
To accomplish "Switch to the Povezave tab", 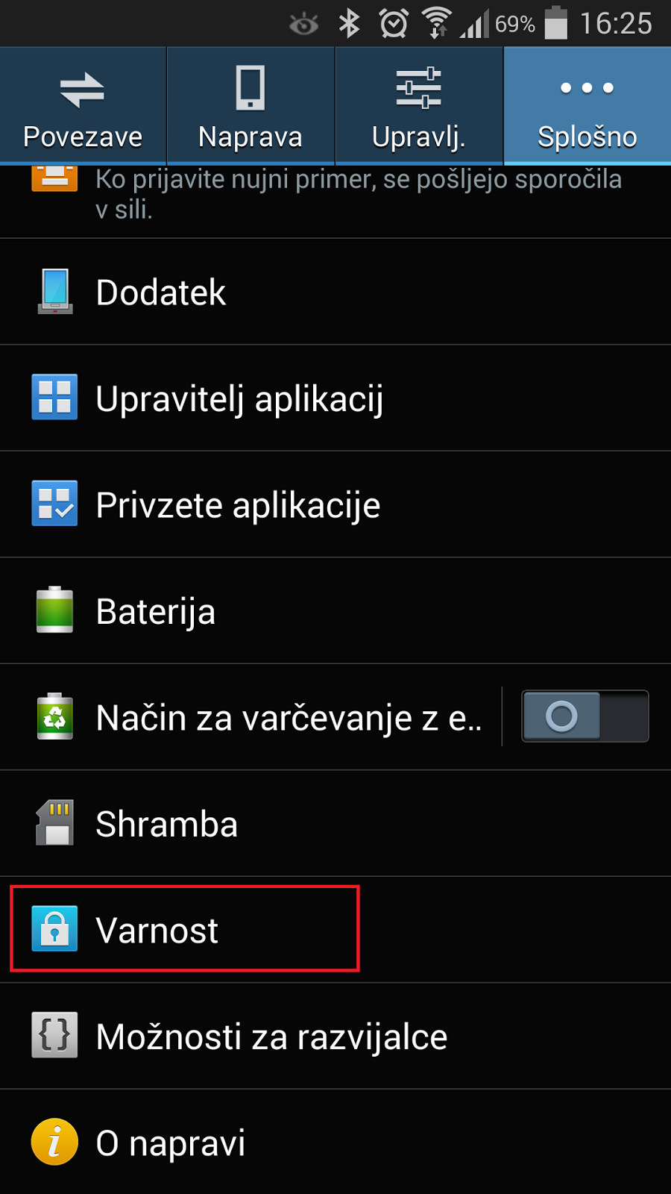I will pos(83,105).
